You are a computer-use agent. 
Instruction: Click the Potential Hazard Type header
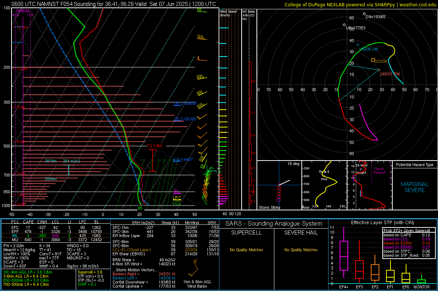pyautogui.click(x=415, y=165)
